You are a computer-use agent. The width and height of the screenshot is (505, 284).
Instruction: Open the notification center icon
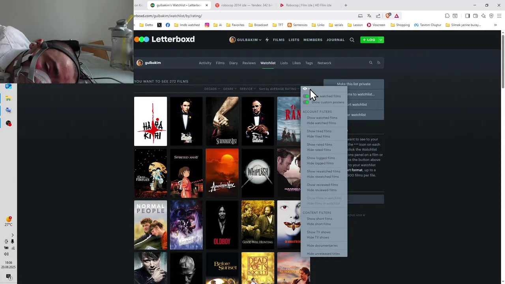pos(8,277)
